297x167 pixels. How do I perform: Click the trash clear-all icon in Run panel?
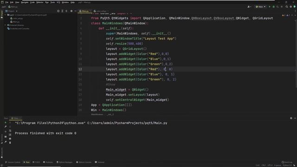(x=10, y=142)
